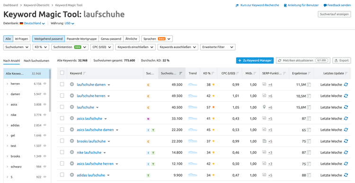Toggle eye icon for herren group
355x183 pixels.
(x=45, y=83)
